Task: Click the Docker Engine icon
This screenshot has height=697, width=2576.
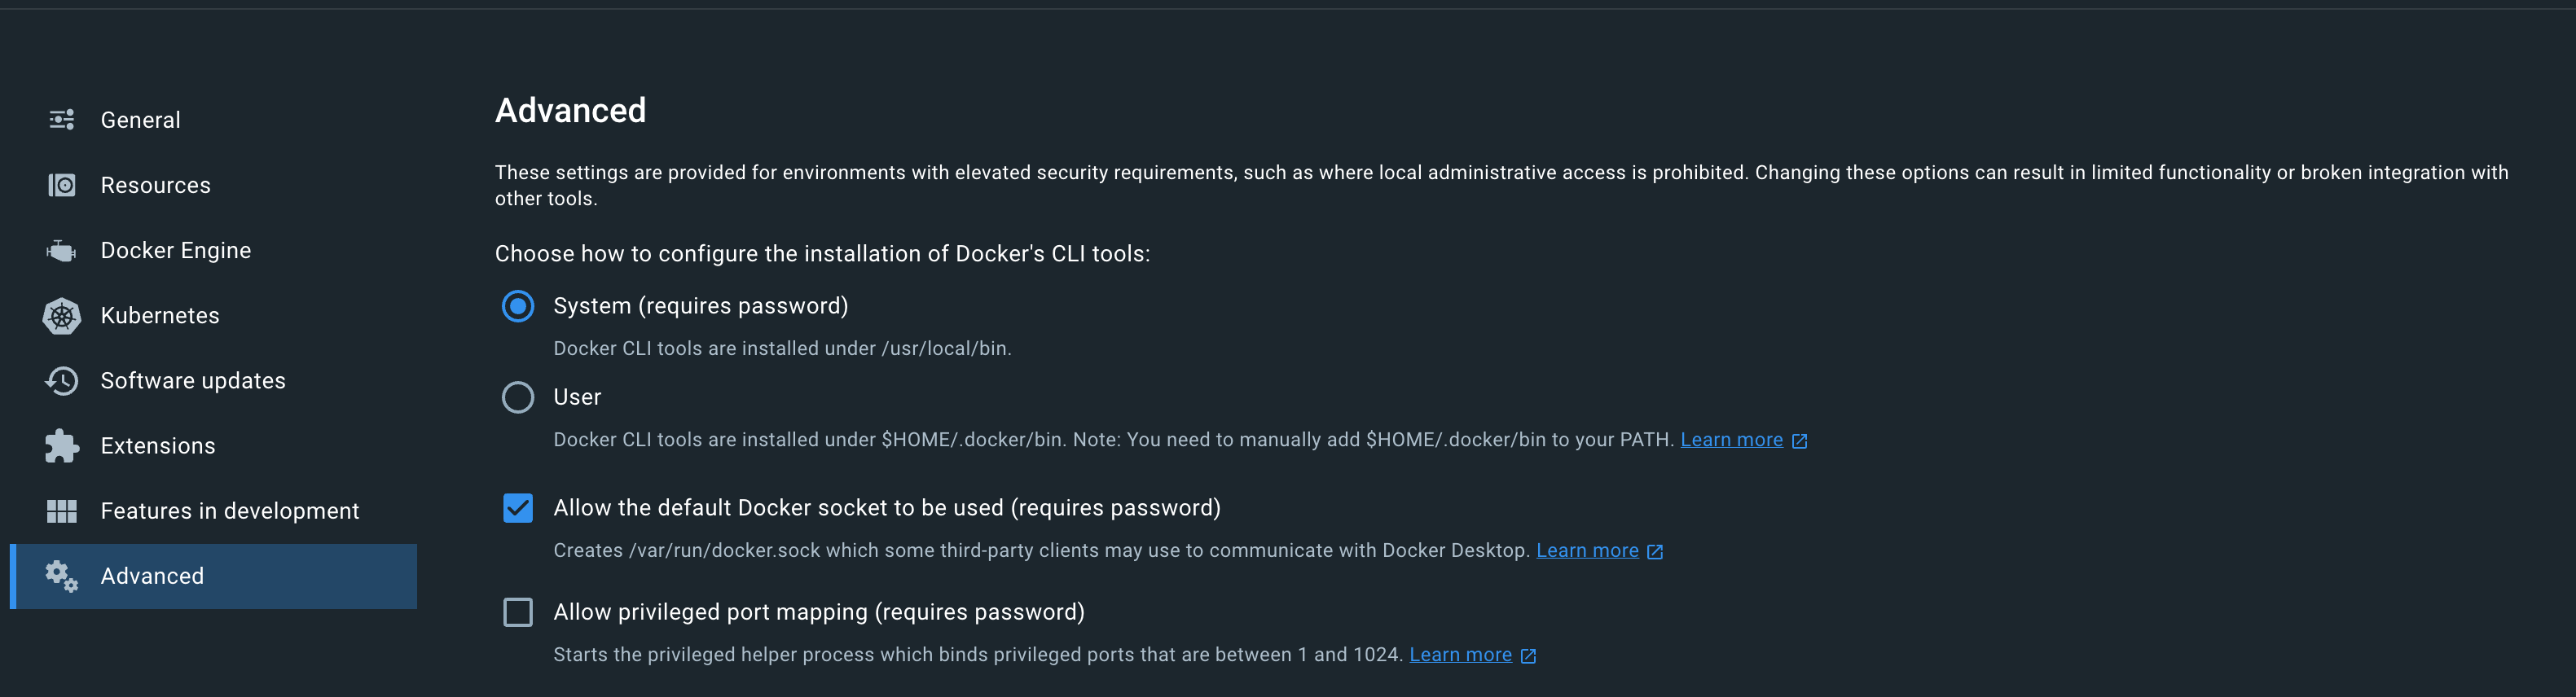Action: (62, 250)
